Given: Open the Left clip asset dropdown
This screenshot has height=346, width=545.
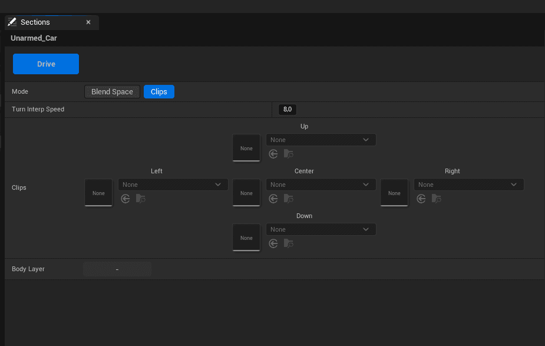Looking at the screenshot, I should point(173,184).
